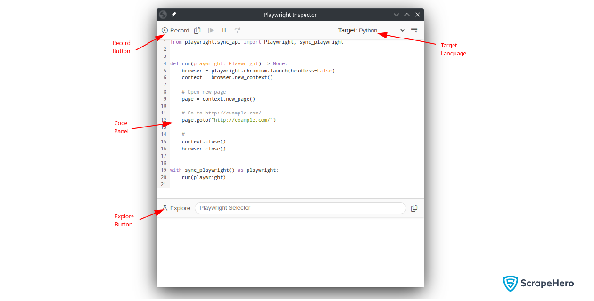Clear the code using the clear icon
This screenshot has width=594, height=301.
(x=414, y=30)
